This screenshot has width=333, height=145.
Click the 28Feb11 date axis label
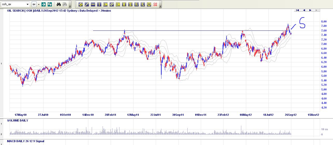point(111,115)
